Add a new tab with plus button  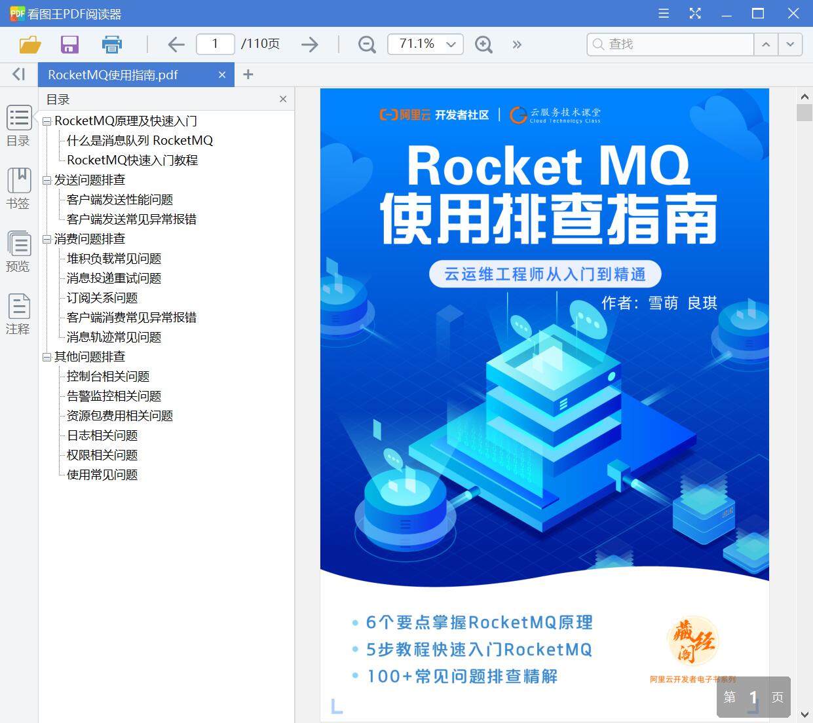coord(248,75)
